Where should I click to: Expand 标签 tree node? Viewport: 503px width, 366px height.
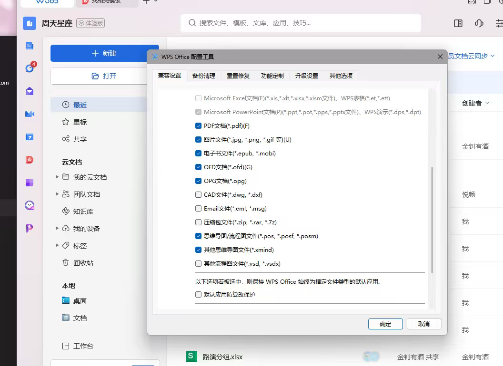pos(57,245)
